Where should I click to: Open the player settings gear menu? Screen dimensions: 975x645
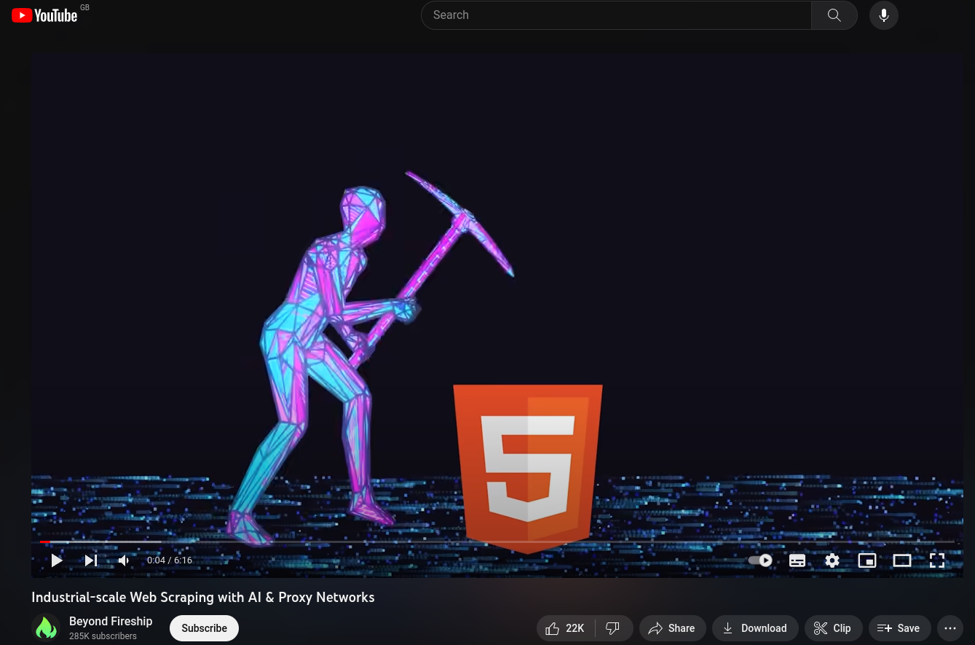point(832,560)
